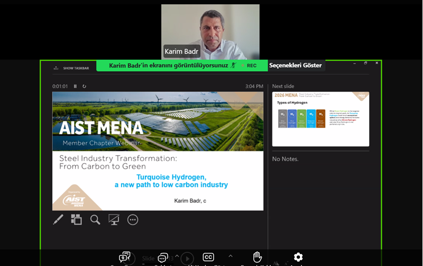Minimize the presenter view window
This screenshot has height=266, width=423.
click(354, 63)
